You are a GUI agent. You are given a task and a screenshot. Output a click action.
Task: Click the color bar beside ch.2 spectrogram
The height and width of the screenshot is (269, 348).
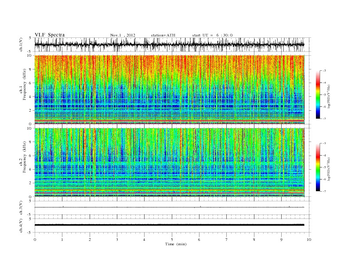click(318, 167)
